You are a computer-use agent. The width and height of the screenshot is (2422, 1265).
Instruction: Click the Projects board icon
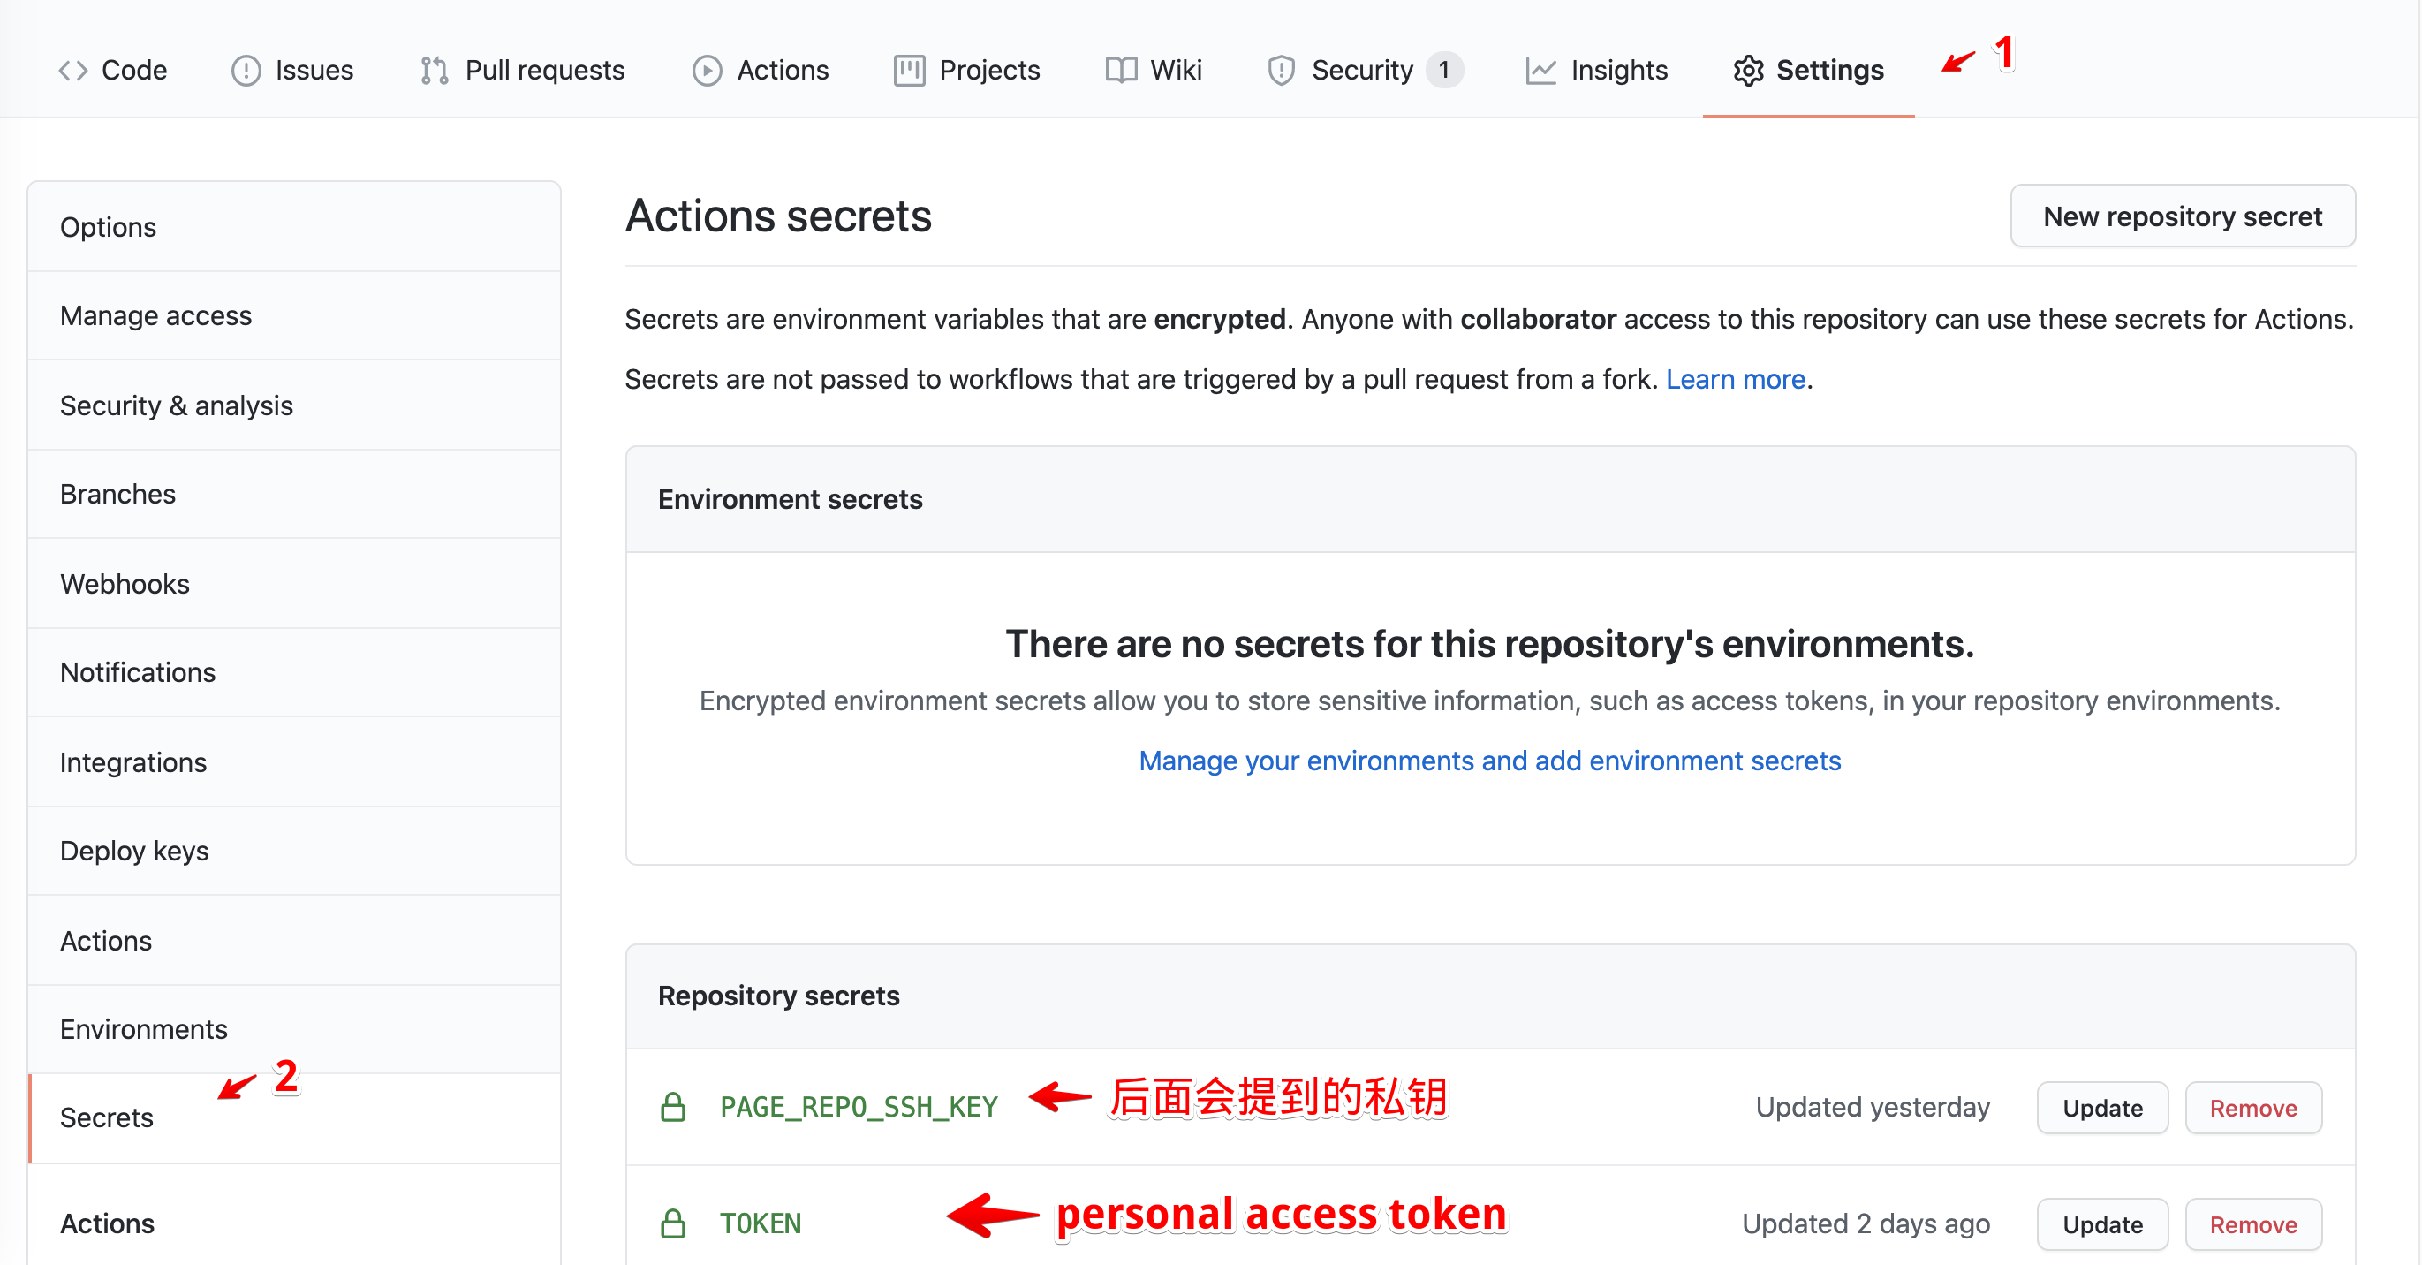(x=908, y=71)
